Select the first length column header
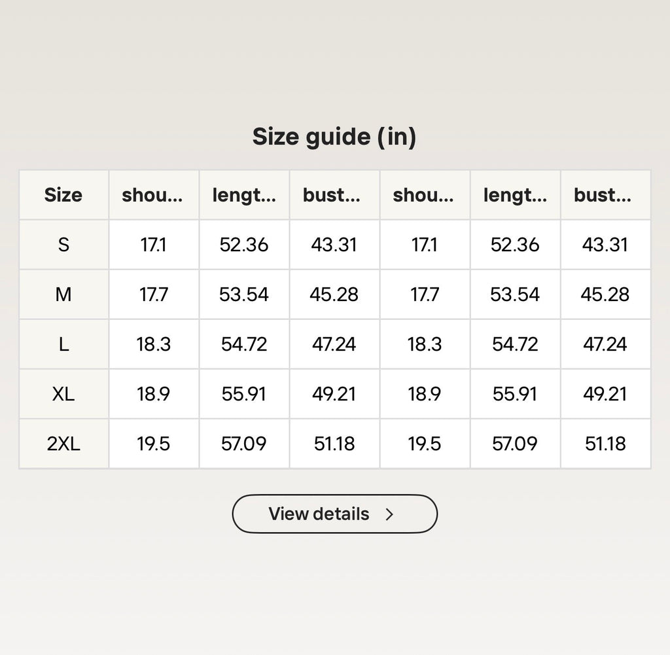 [x=244, y=195]
